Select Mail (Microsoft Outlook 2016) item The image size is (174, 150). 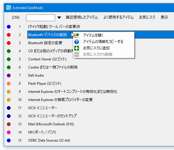pos(51,124)
